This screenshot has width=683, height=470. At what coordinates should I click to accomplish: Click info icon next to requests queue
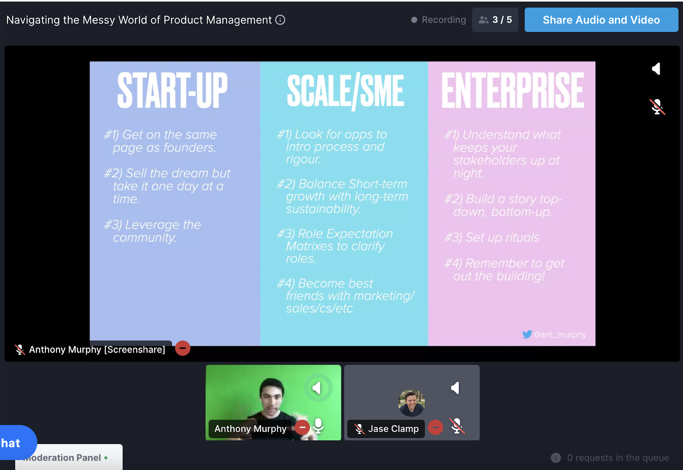point(556,458)
